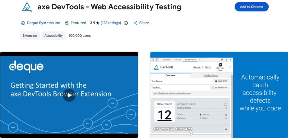Toggle the WCAG 2.1 AAA standard pill
Screen dimensions: 288x138
coord(184,129)
